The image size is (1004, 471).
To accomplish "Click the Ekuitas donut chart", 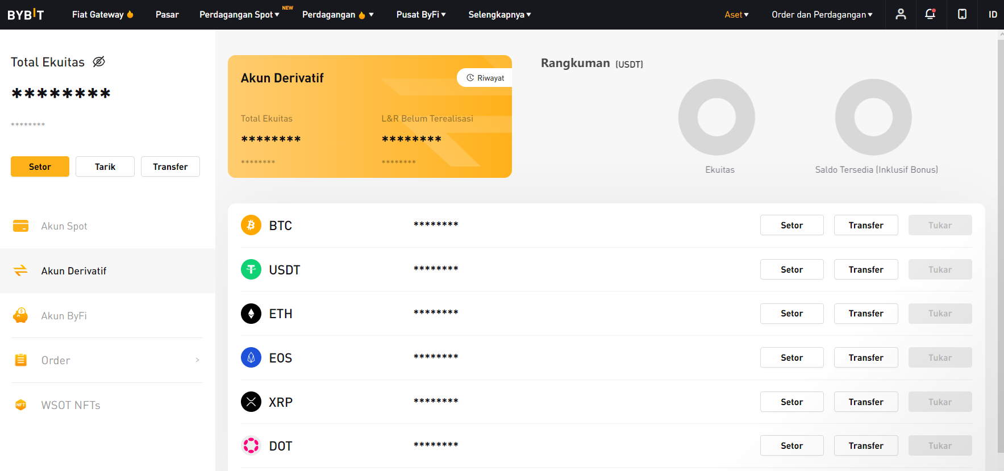I will point(716,117).
